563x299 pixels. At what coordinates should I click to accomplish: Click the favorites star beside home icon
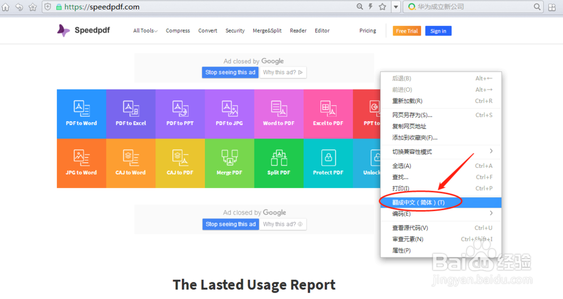(x=33, y=7)
